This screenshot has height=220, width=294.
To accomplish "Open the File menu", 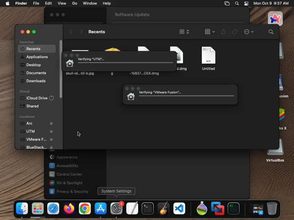I will pyautogui.click(x=36, y=3).
